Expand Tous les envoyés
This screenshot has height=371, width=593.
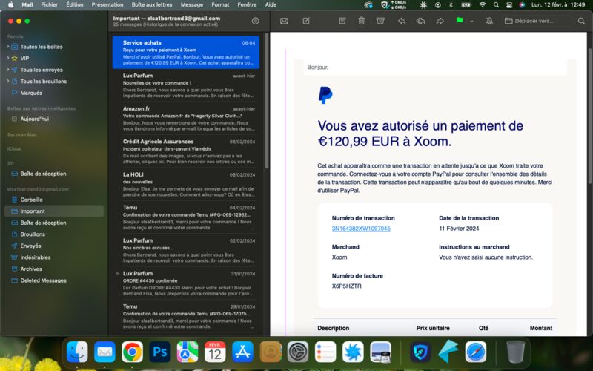point(8,70)
